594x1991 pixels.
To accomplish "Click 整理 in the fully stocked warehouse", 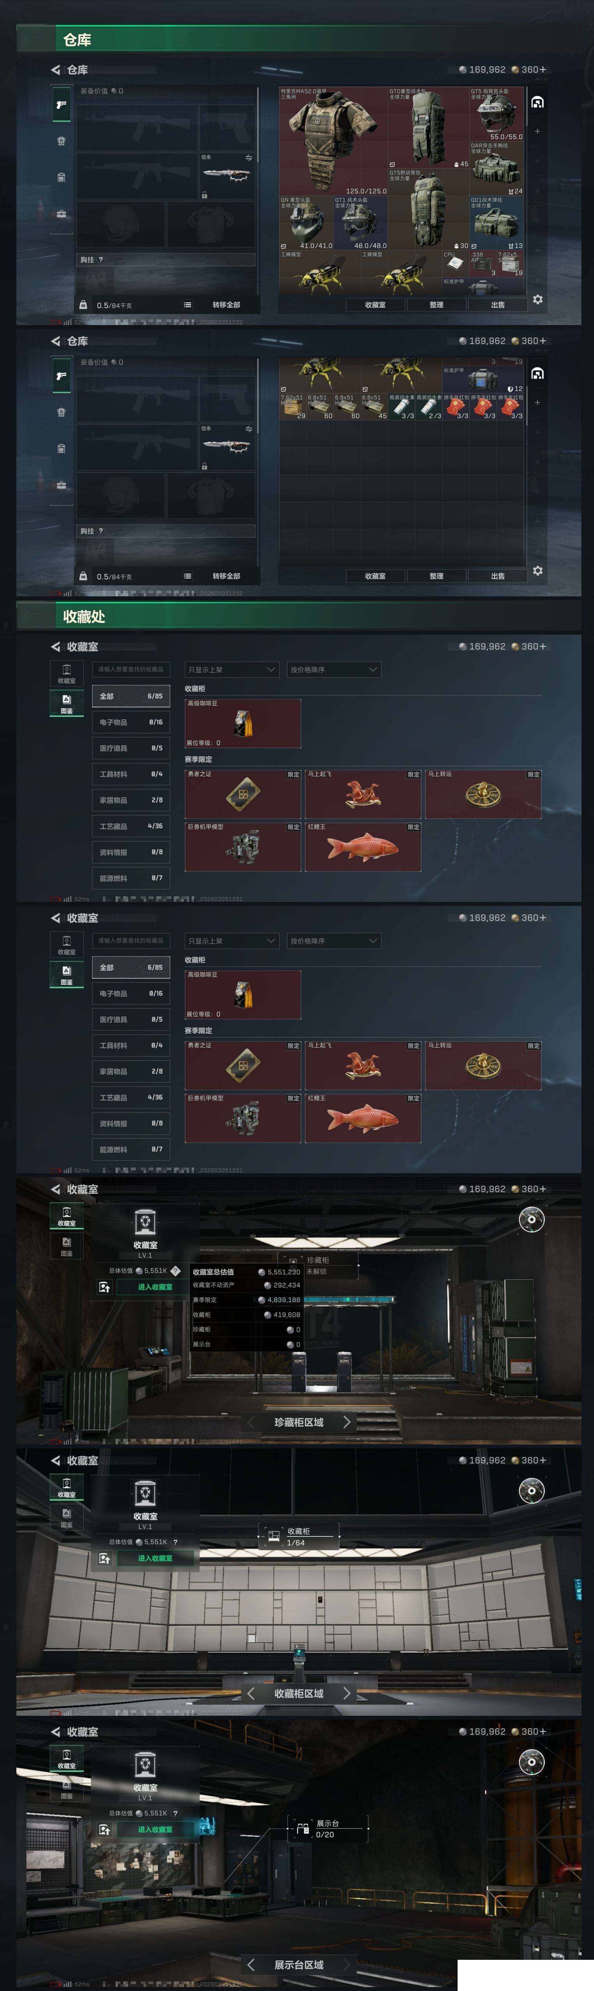I will tap(437, 304).
